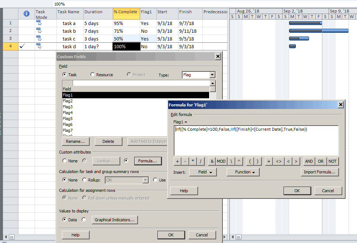Viewport: 357px width, 243px height.
Task: Select the Task field radio button
Action: point(65,74)
